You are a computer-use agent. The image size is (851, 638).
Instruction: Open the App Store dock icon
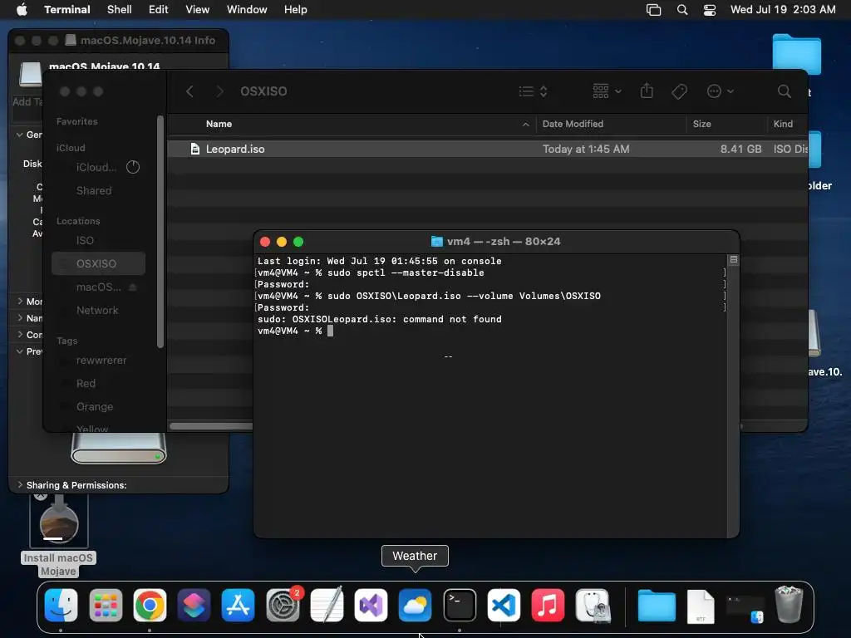click(x=239, y=605)
